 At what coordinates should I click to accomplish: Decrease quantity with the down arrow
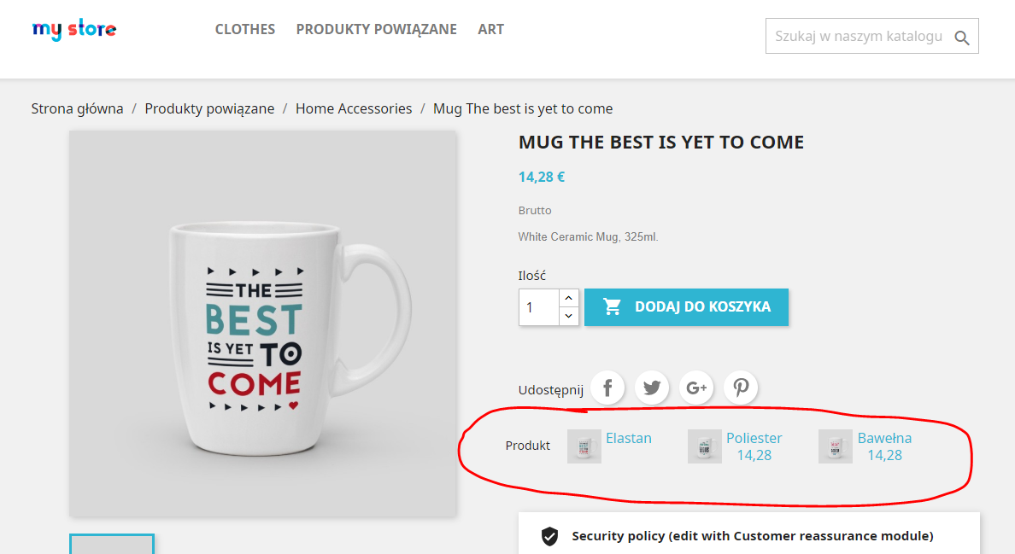[569, 317]
